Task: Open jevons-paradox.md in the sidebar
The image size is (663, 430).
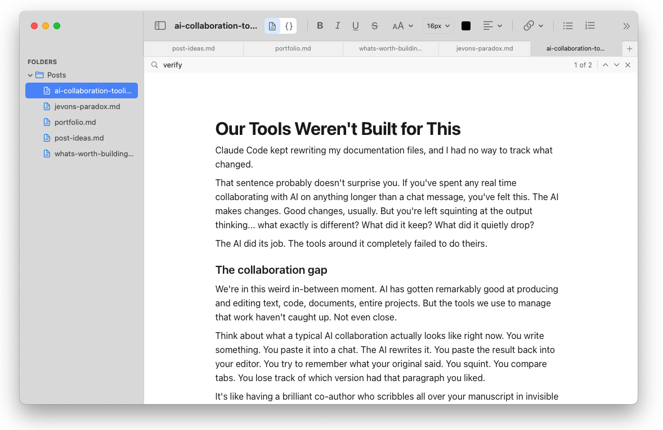Action: click(82, 106)
